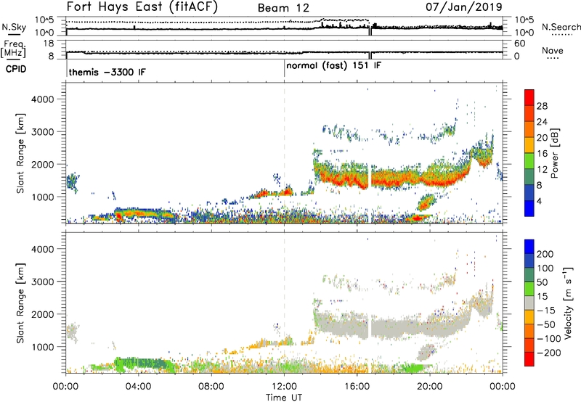581x402 pixels.
Task: Click the 'N.Sky' axis label
Action: [x=14, y=27]
